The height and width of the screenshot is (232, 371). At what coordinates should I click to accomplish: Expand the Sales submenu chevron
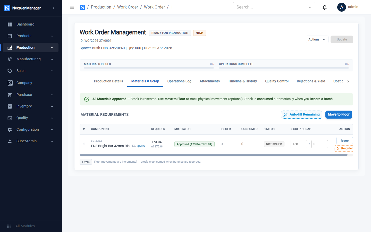[x=52, y=71]
